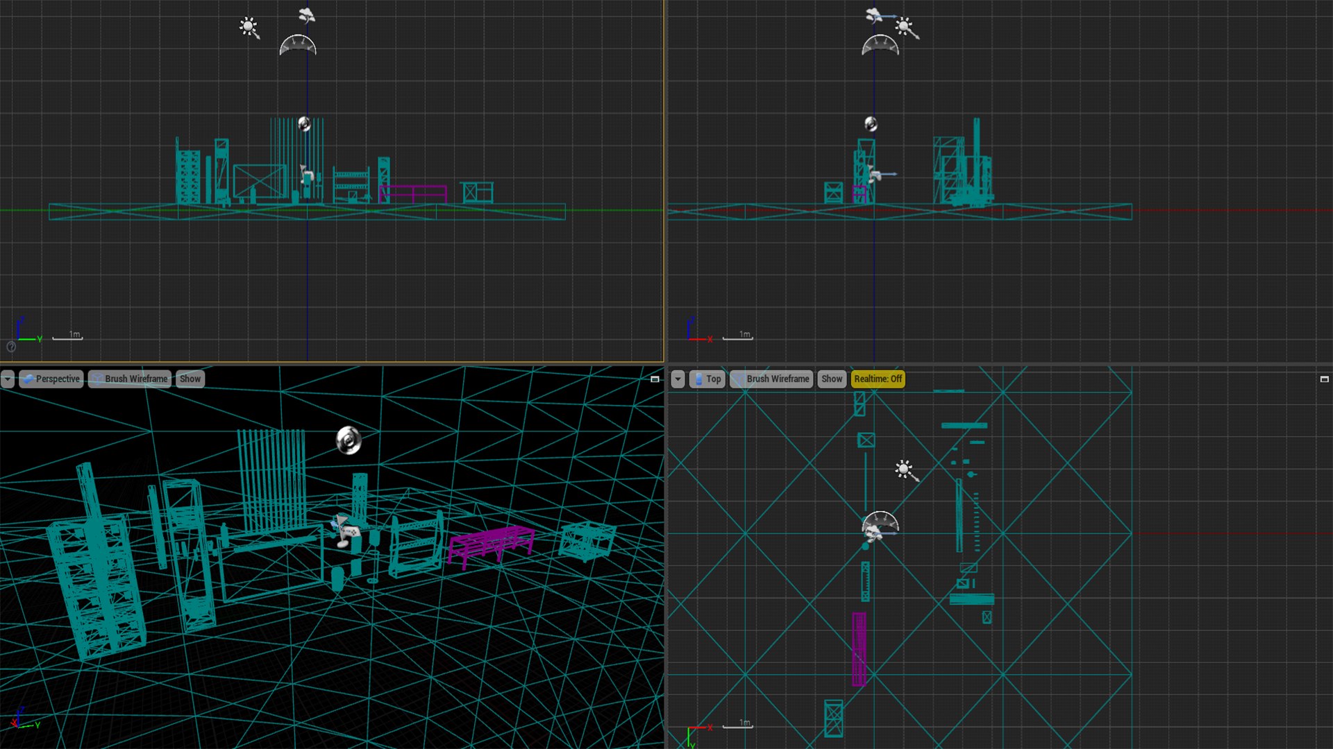Select the sun light icon in front viewport

coord(905,28)
